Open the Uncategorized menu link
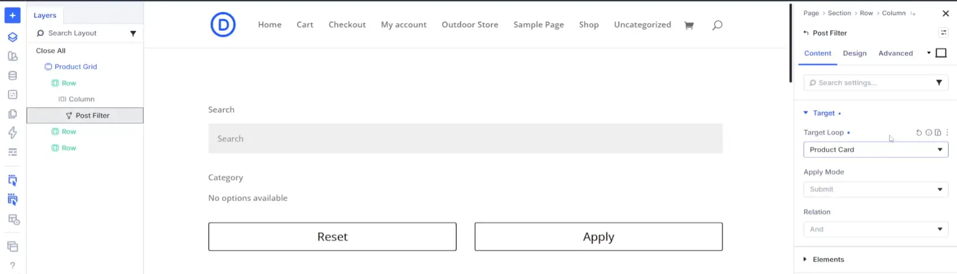Image resolution: width=957 pixels, height=274 pixels. coord(642,25)
